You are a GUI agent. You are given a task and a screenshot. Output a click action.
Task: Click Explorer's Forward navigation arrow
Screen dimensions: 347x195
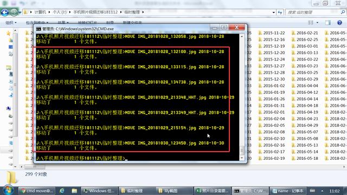[14, 12]
